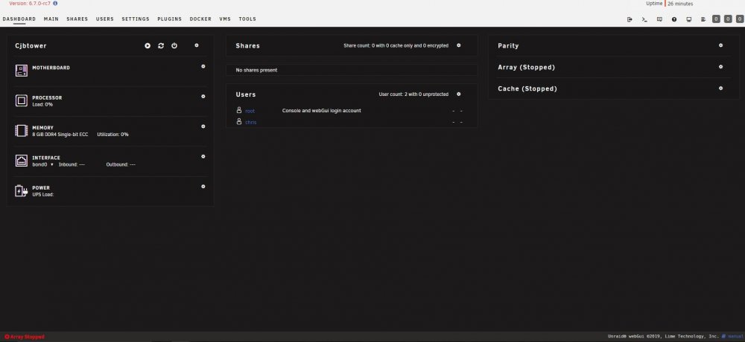Open the Users panel gear icon
The image size is (745, 342).
point(458,94)
